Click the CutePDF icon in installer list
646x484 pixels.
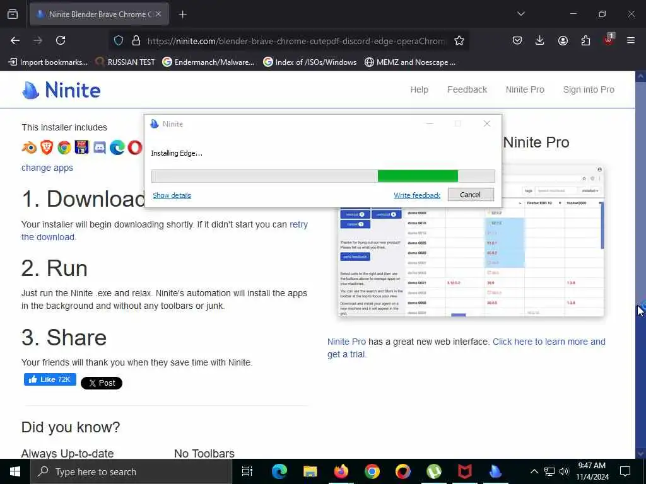[81, 147]
